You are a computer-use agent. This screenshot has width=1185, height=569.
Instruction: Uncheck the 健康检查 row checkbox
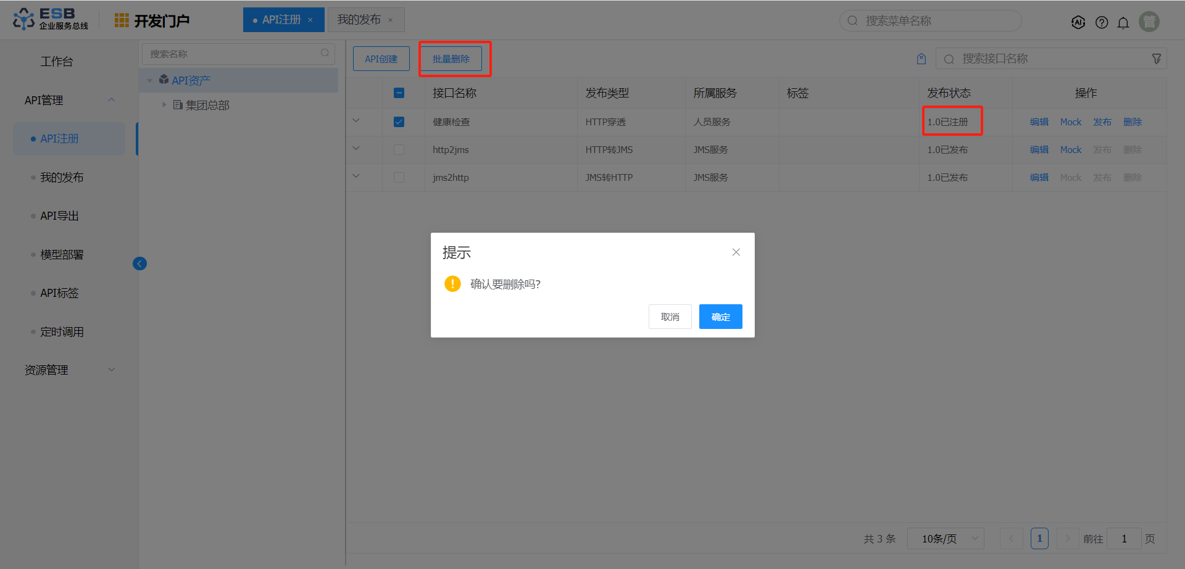(399, 122)
